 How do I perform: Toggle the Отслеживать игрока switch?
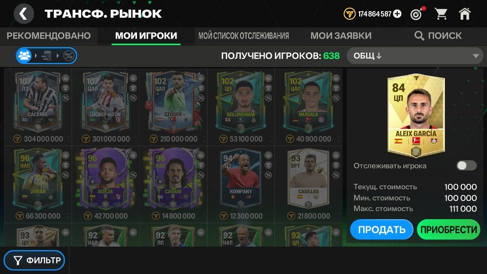click(x=467, y=165)
